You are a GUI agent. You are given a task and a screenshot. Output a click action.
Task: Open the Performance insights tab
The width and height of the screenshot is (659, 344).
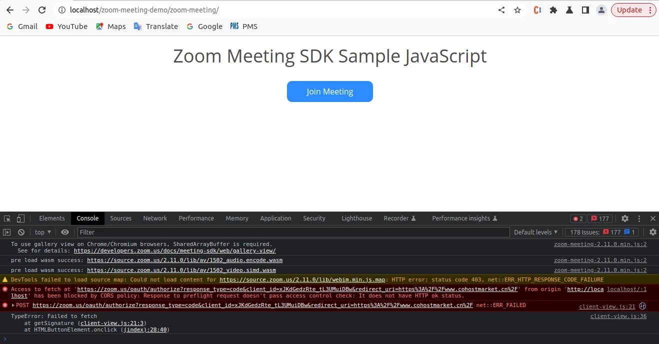[464, 218]
